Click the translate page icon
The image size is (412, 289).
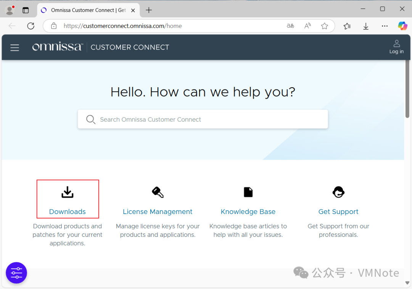tap(290, 26)
